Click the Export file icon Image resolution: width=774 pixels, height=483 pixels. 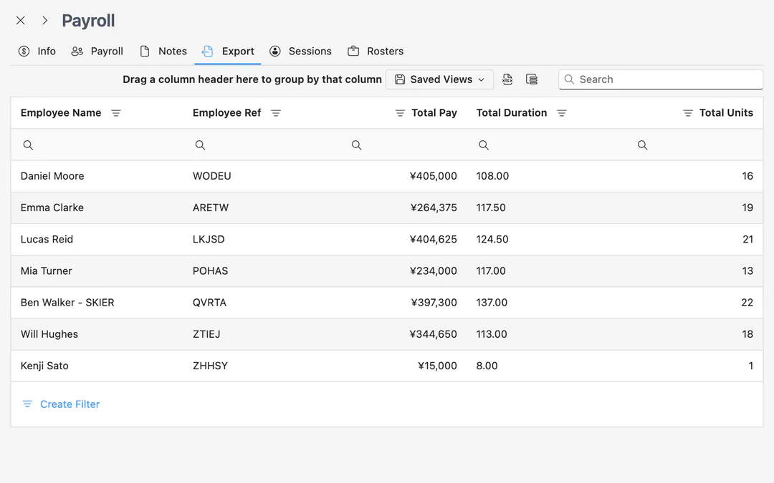[207, 52]
